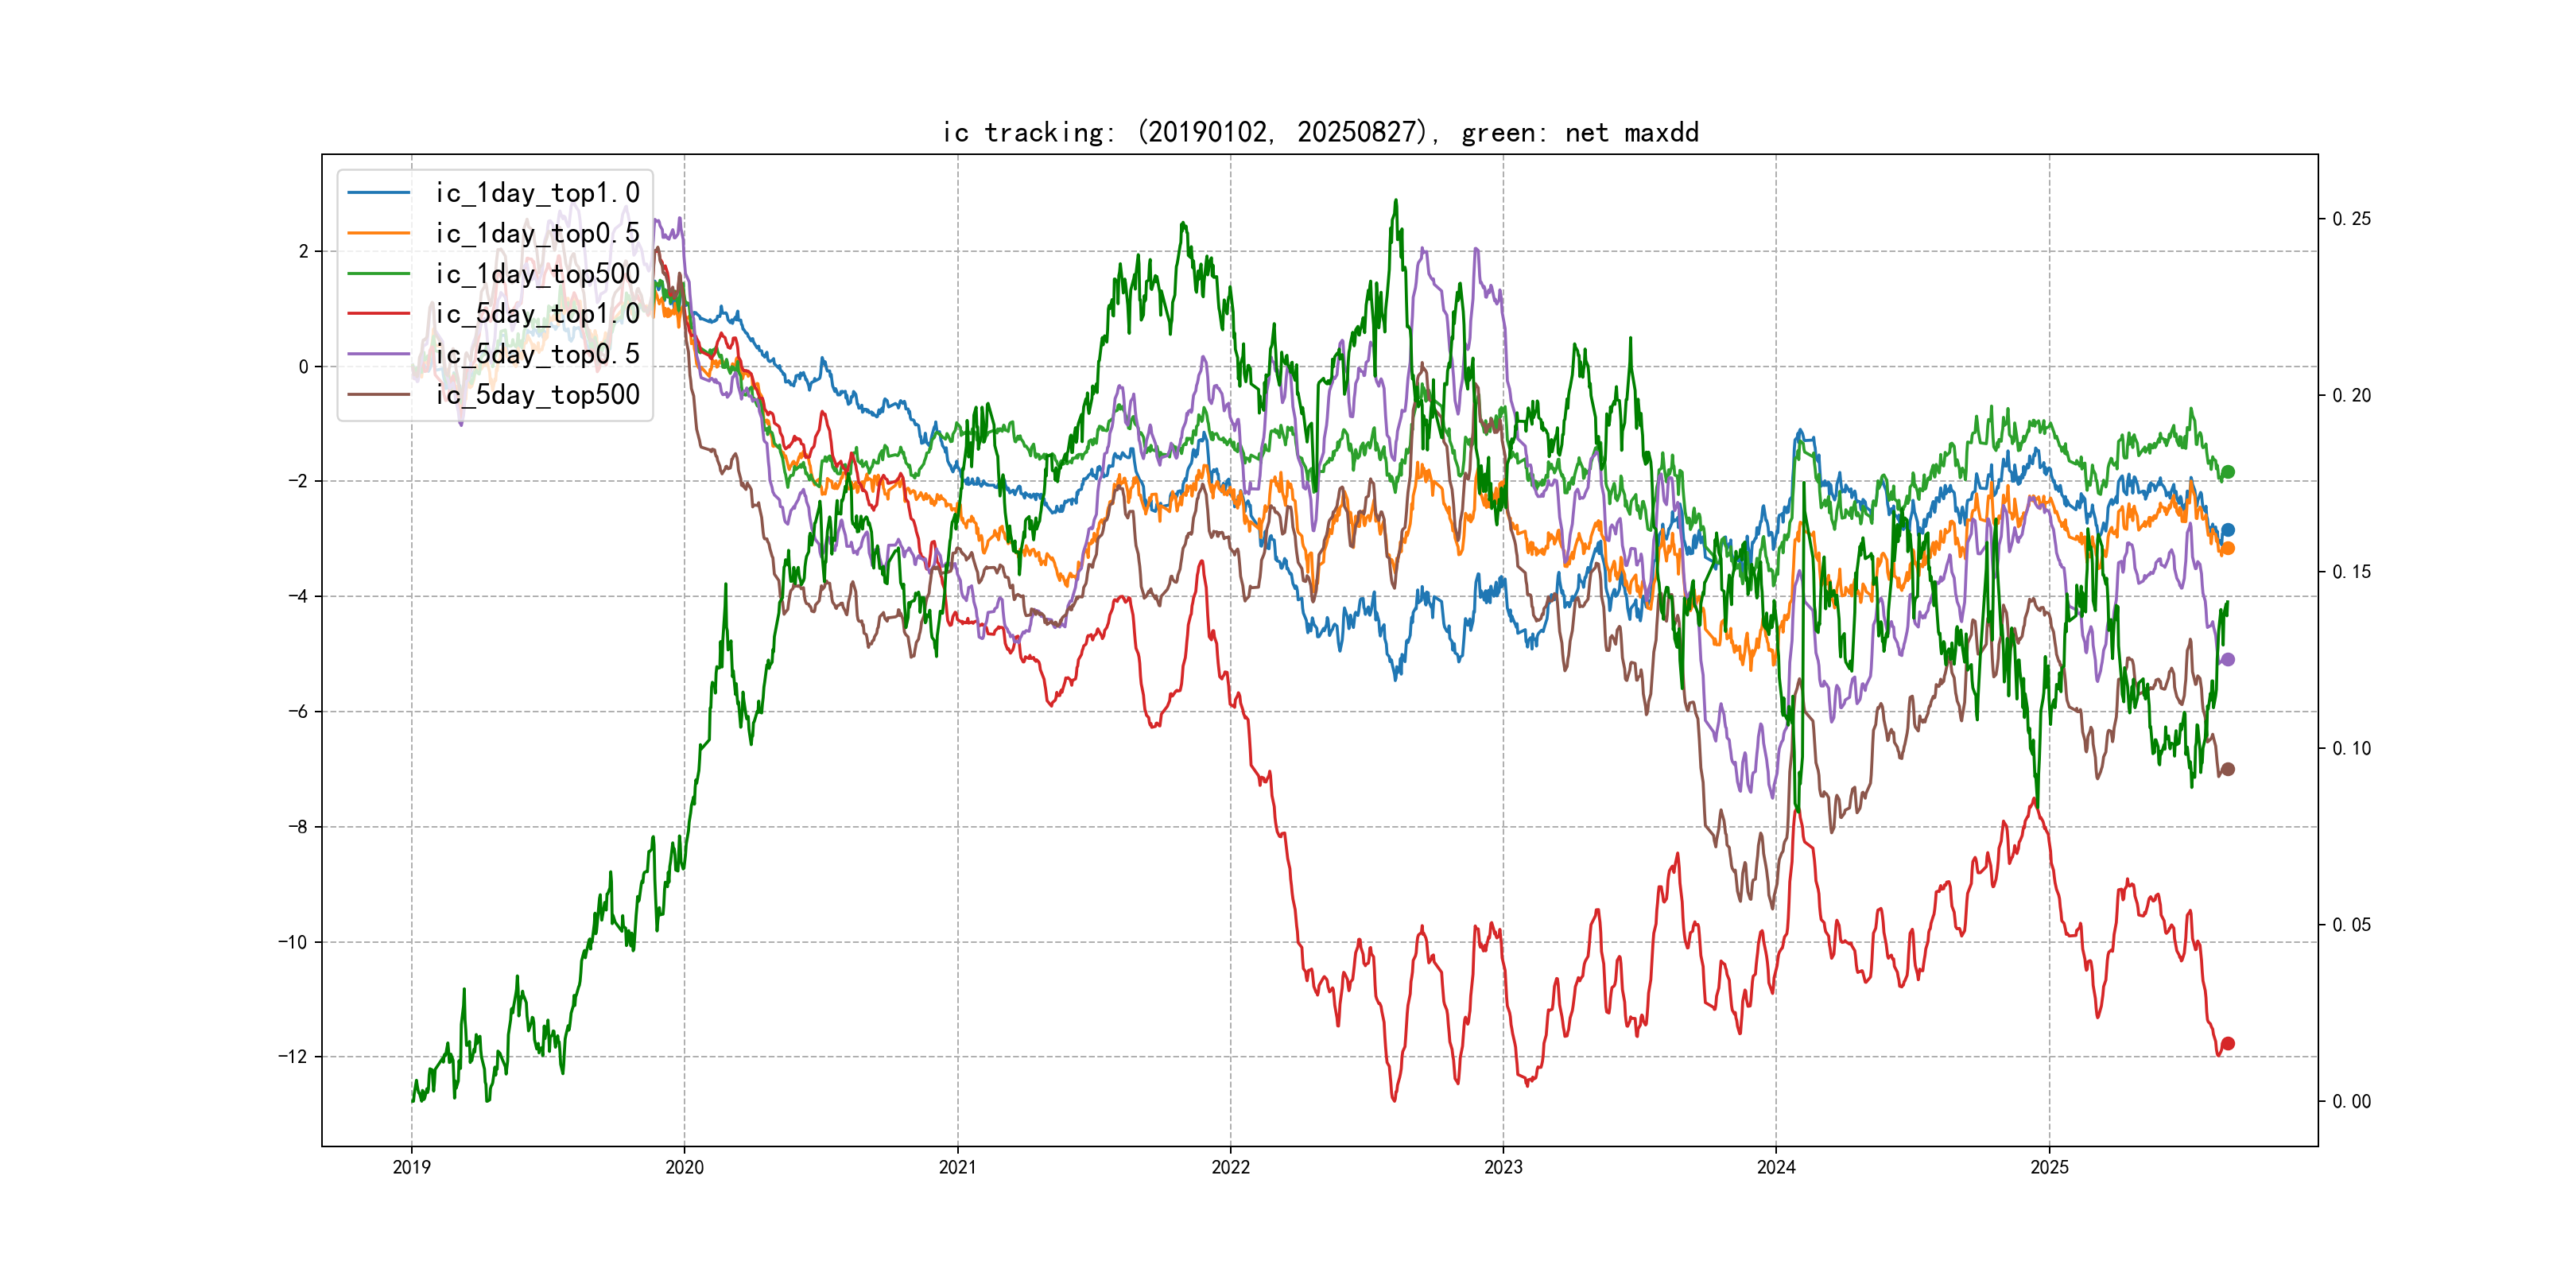Click the brown ic_5day_top500 legend line

click(x=378, y=395)
